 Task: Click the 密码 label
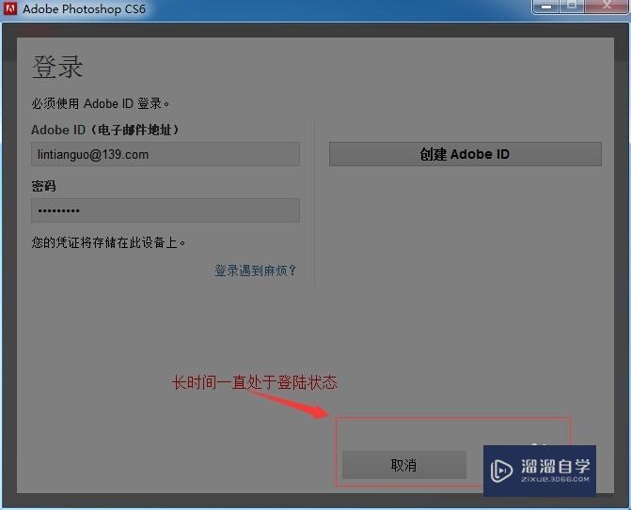43,186
